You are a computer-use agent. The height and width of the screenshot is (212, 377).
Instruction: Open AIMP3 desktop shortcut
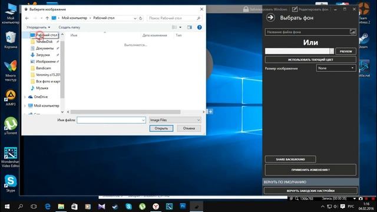click(x=11, y=98)
